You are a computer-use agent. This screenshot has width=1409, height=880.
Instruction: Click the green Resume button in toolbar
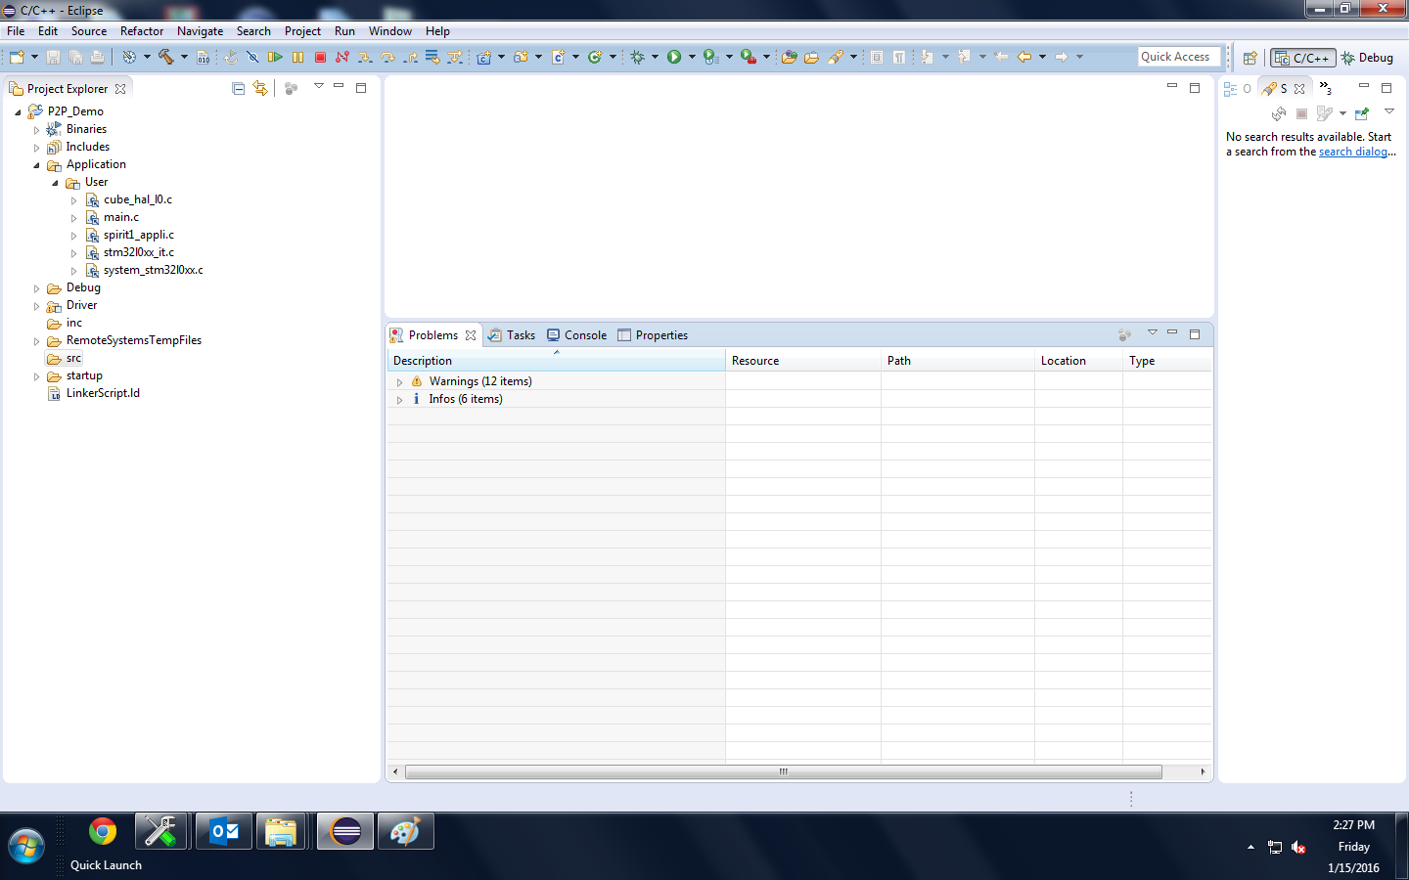click(275, 58)
